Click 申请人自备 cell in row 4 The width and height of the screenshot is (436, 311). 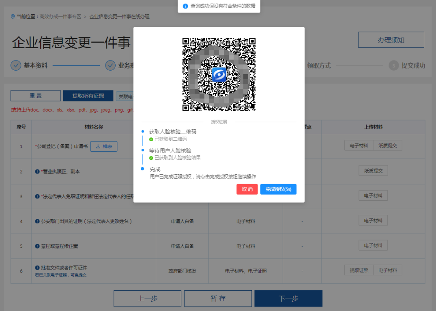(183, 221)
